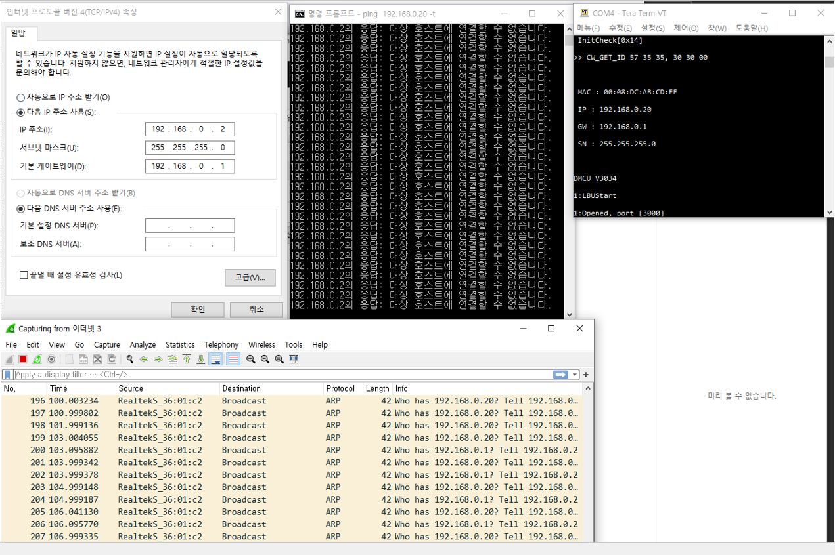Open Wireshark capture options
Screen dimensions: 835x555
51,359
